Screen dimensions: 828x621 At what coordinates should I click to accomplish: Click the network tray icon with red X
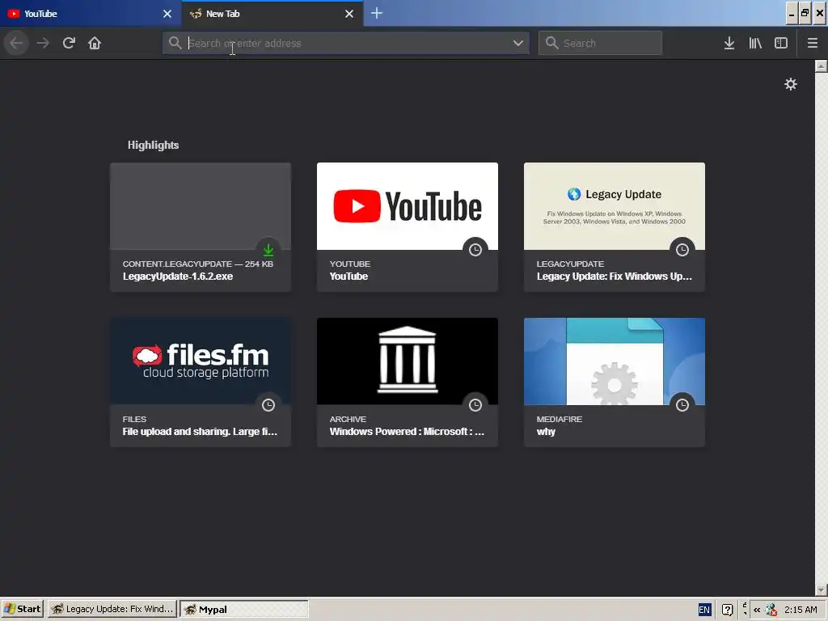pos(771,610)
